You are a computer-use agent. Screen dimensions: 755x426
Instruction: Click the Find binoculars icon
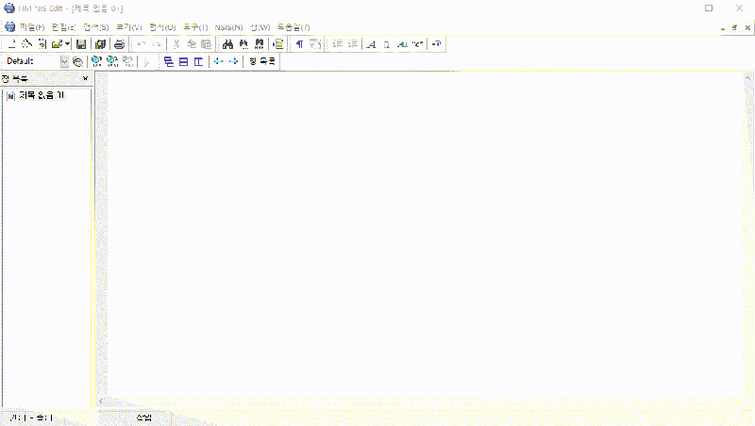tap(227, 44)
